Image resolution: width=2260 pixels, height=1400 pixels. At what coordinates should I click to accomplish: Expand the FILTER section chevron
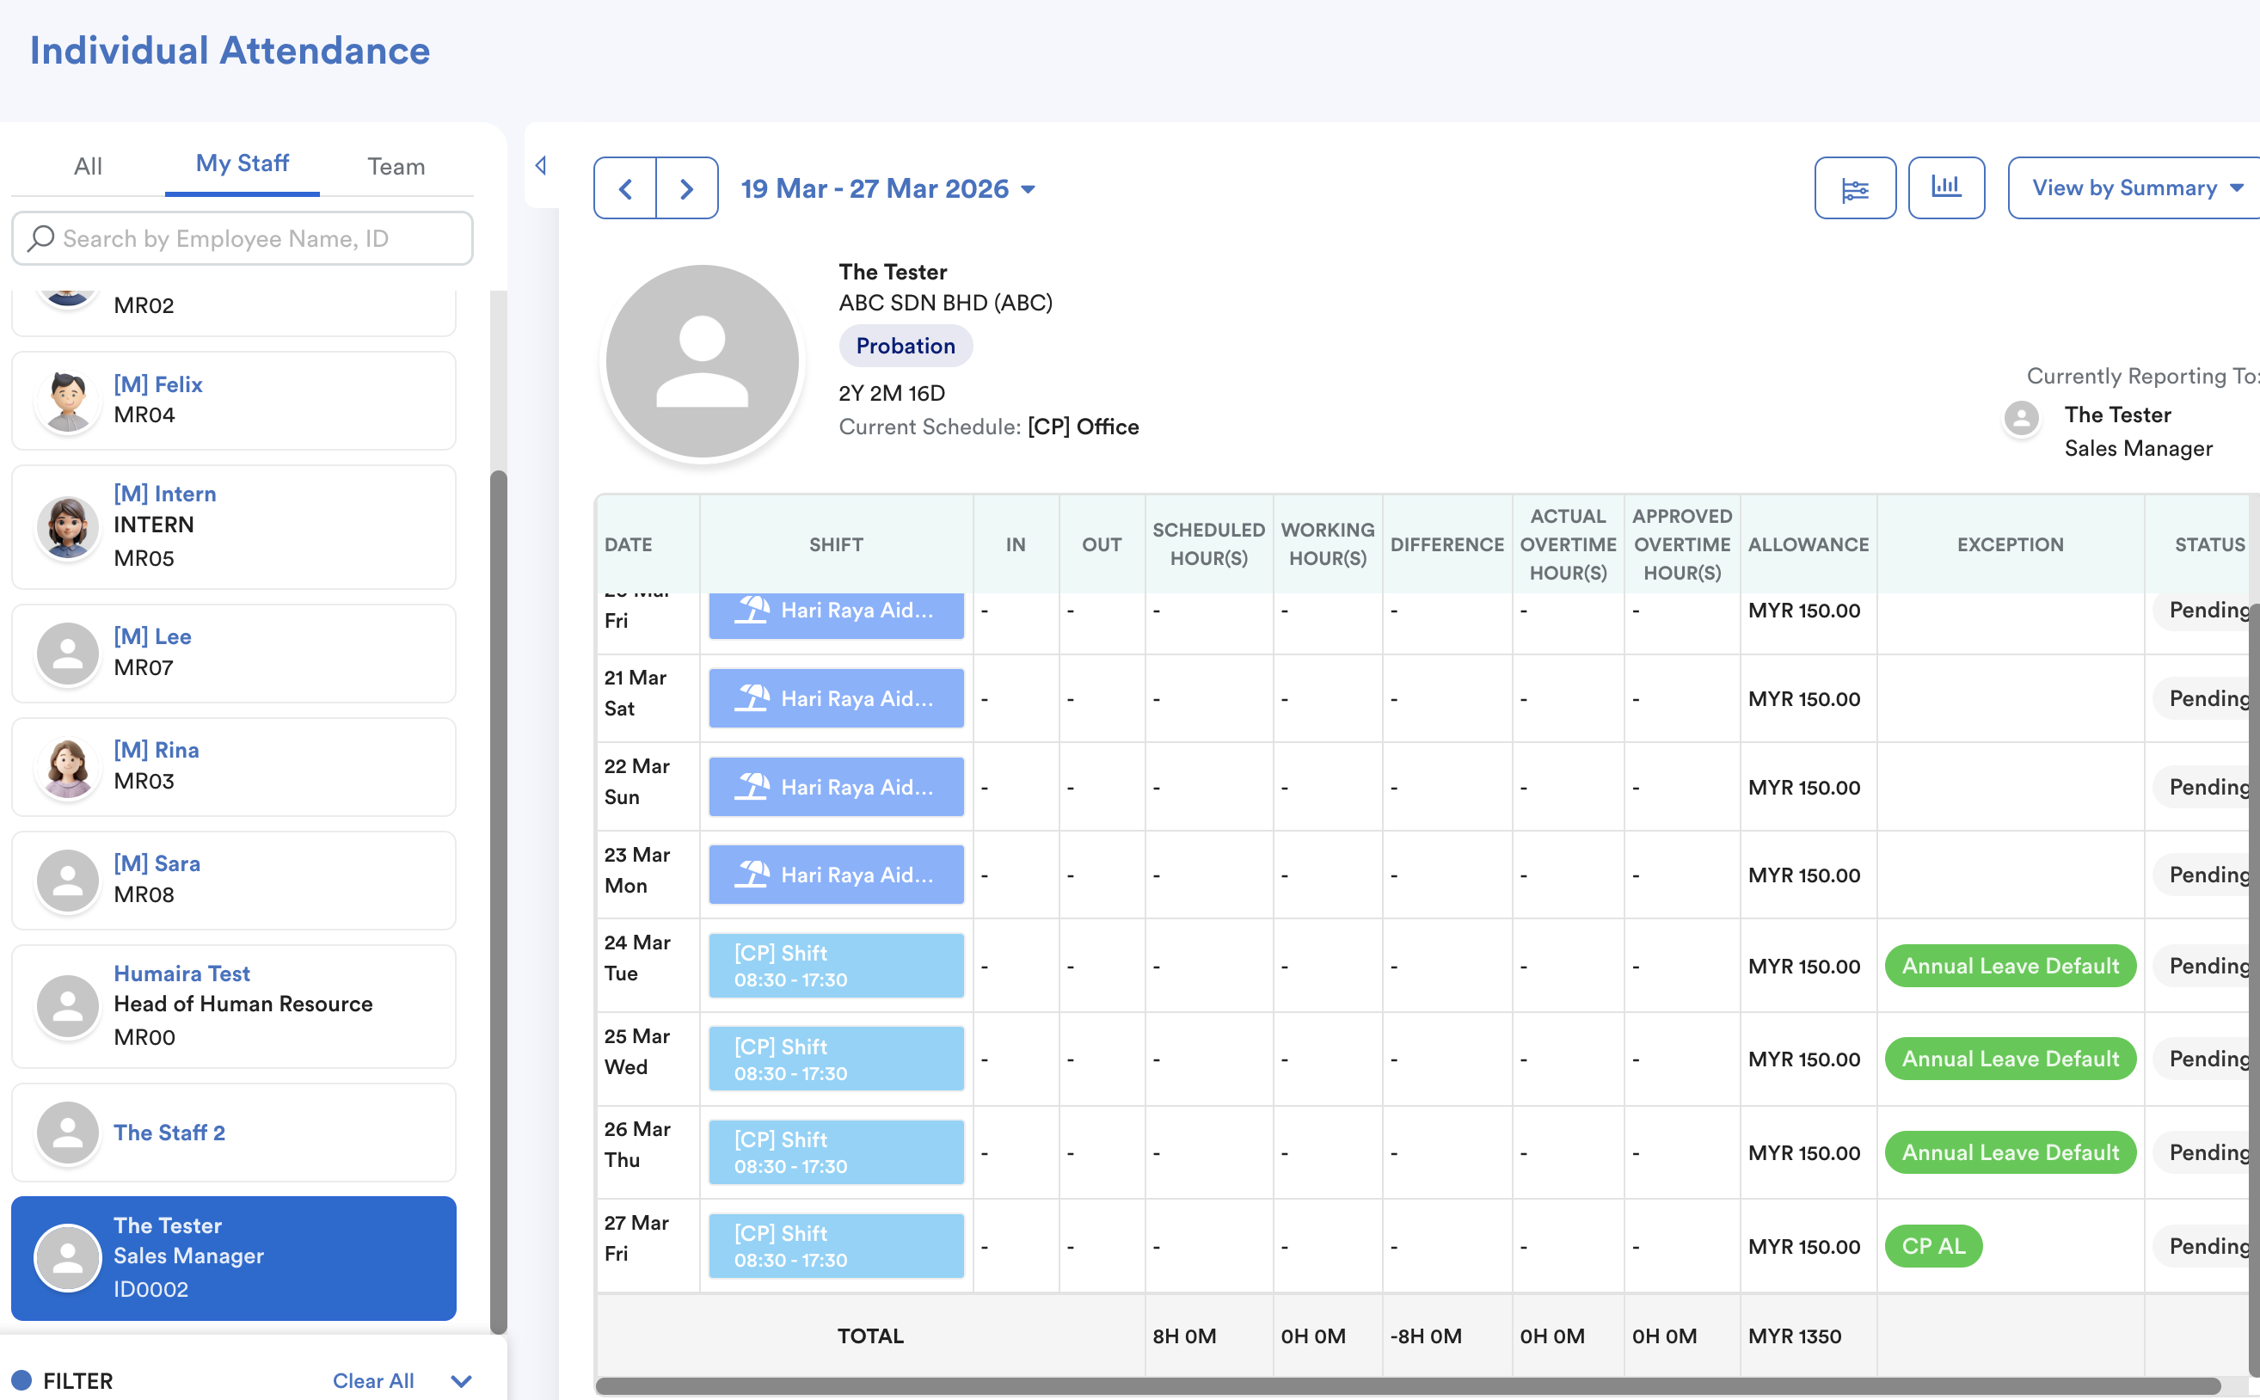coord(461,1380)
